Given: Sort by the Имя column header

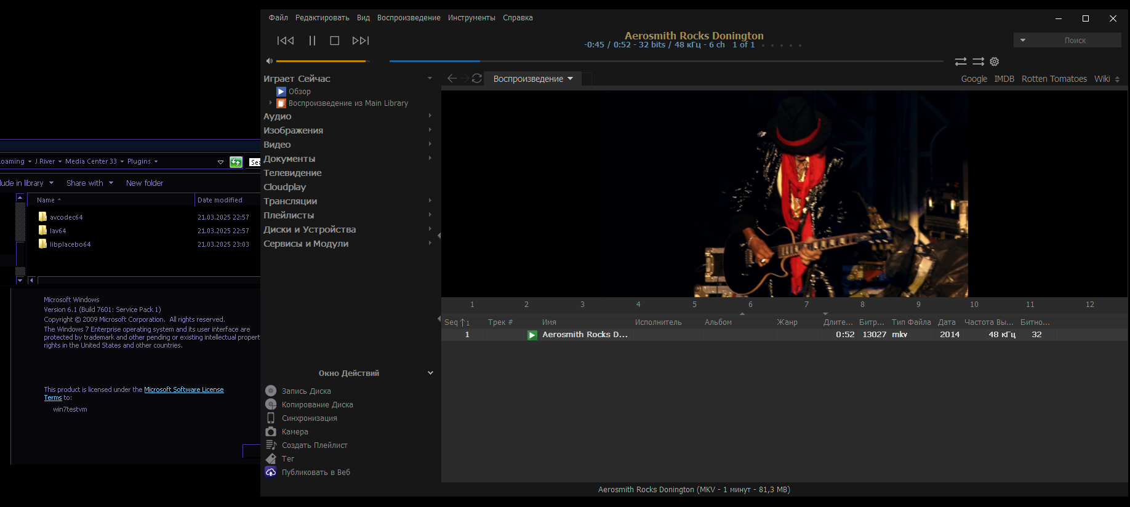Looking at the screenshot, I should tap(549, 322).
